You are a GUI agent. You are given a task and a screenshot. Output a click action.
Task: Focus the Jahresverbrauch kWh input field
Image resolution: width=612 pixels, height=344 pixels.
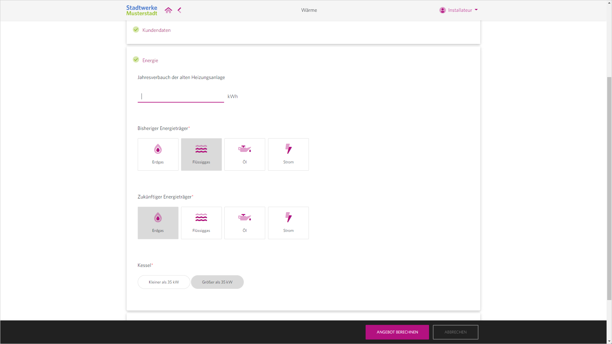click(x=180, y=97)
